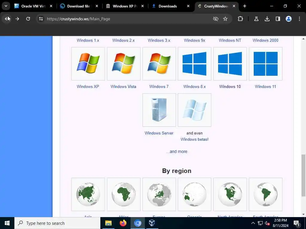The image size is (306, 229).
Task: Open File Explorer from the taskbar
Action: click(108, 223)
